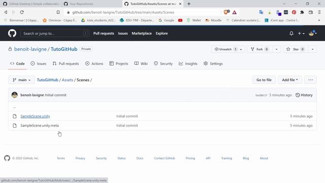View the commit History

click(304, 95)
